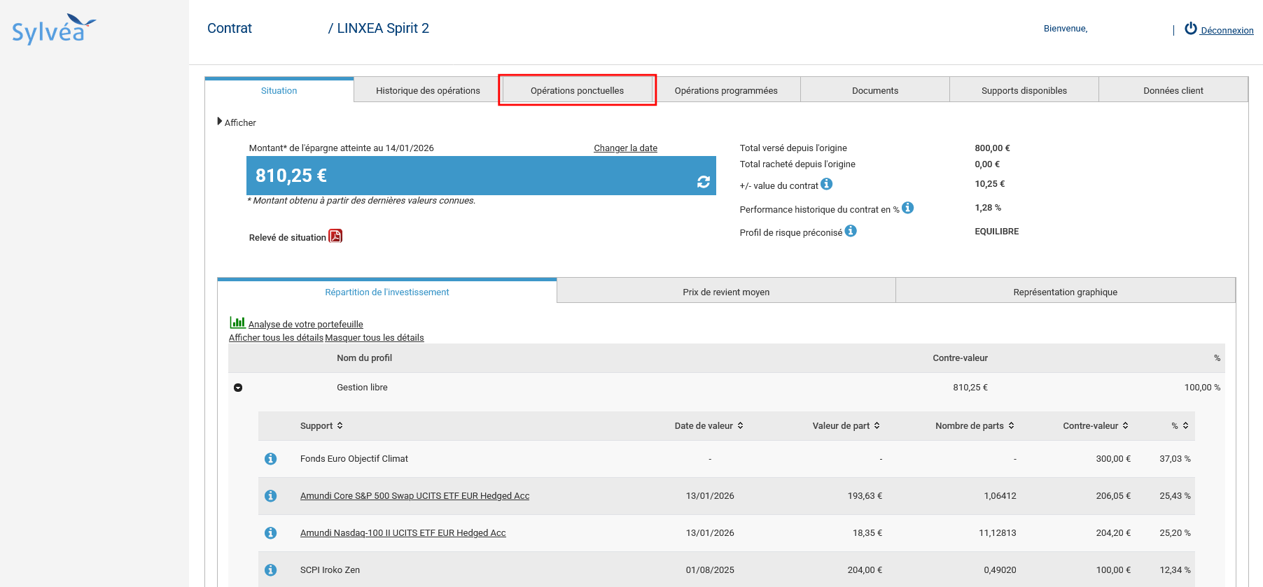Image resolution: width=1263 pixels, height=587 pixels.
Task: Open the Opérations ponctuelles tab
Action: point(577,91)
